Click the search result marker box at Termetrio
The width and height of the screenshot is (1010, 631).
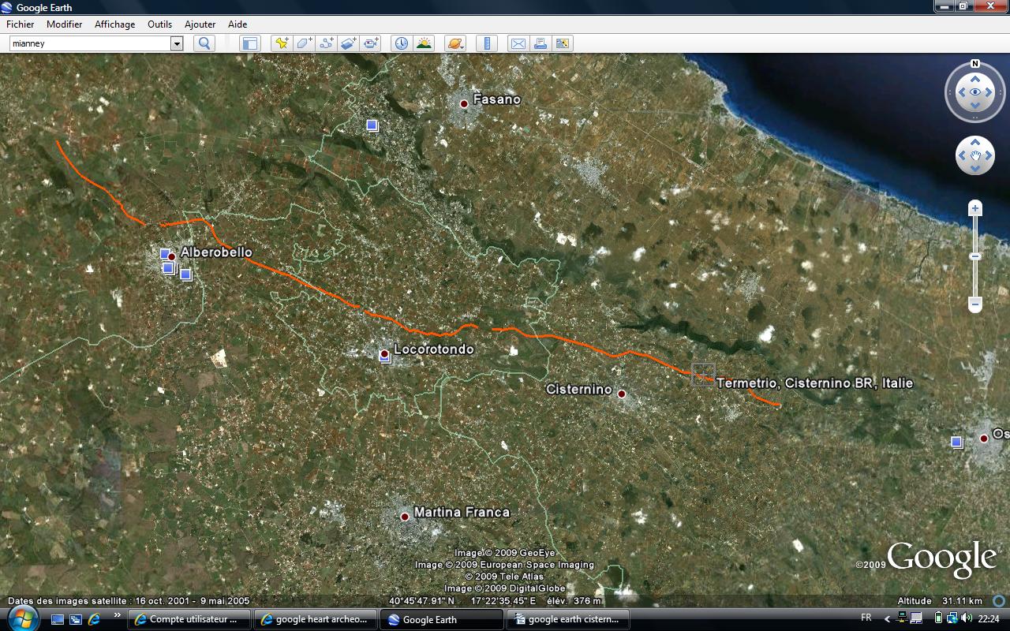tap(703, 375)
